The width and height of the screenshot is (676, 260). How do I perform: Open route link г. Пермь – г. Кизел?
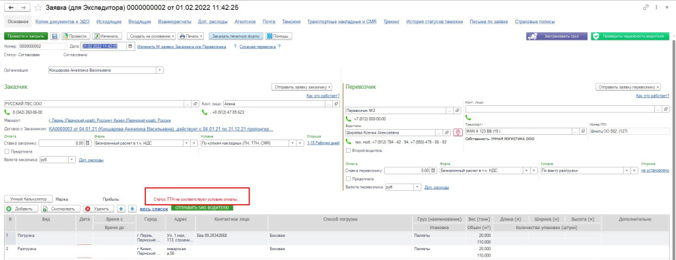pyautogui.click(x=110, y=120)
